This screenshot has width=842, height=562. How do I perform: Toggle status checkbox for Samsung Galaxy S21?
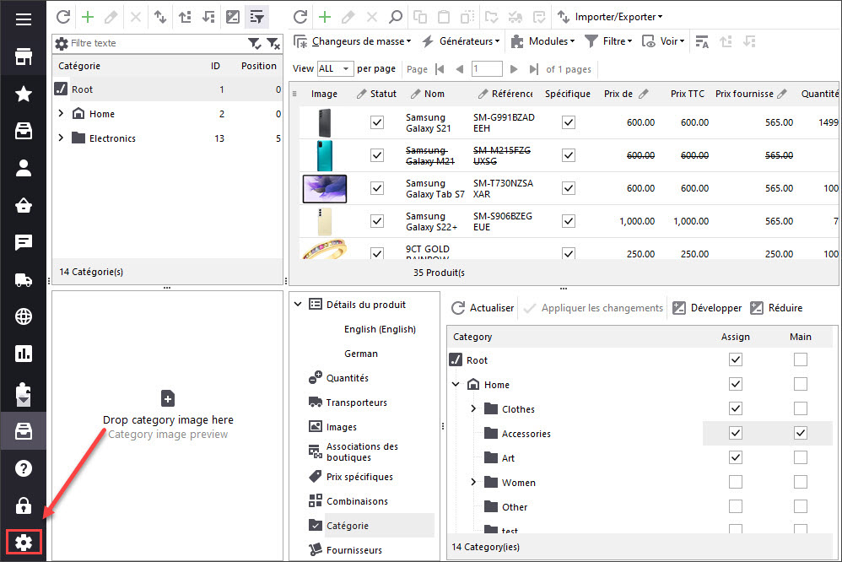377,122
